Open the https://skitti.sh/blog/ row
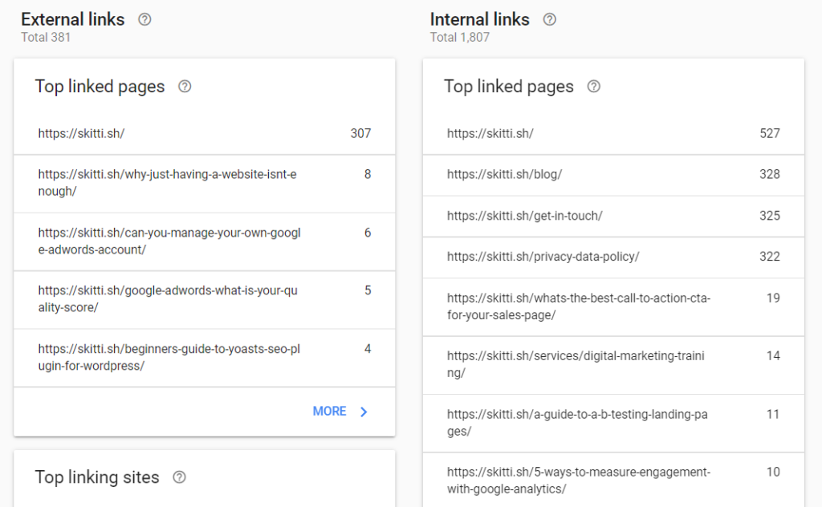Screen dimensions: 822x507 point(613,175)
